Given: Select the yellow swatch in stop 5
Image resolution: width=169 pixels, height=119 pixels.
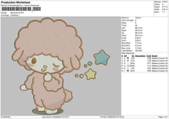Looking at the screenshot, I should (x=128, y=68).
